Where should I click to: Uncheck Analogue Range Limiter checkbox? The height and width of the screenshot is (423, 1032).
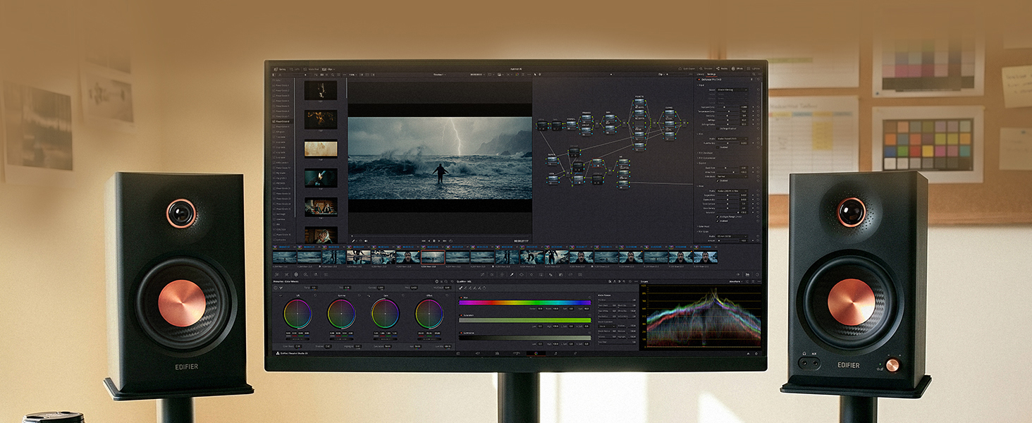pos(717,216)
